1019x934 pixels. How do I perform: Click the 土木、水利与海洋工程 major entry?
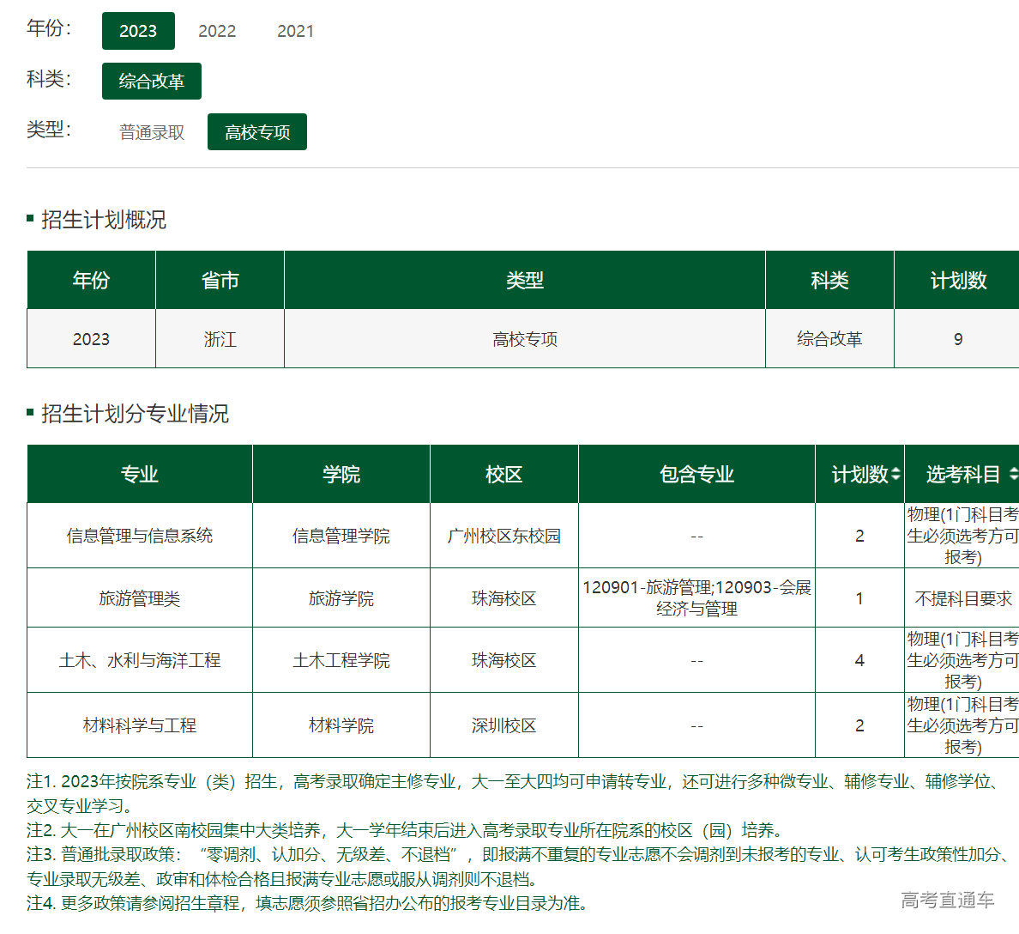(x=140, y=660)
